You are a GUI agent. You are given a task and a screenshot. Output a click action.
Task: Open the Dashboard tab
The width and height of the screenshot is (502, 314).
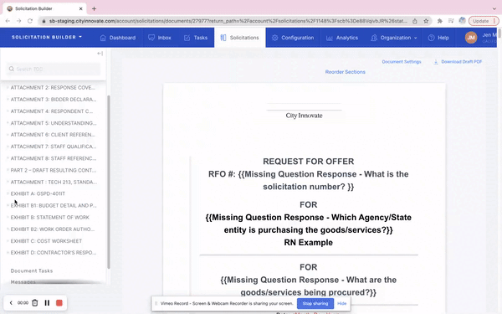(118, 38)
